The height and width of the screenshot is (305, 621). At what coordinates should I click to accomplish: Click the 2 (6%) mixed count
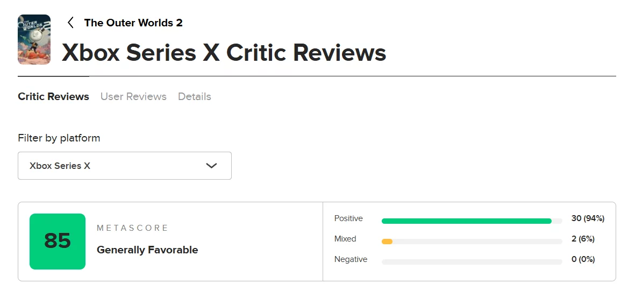pyautogui.click(x=583, y=239)
